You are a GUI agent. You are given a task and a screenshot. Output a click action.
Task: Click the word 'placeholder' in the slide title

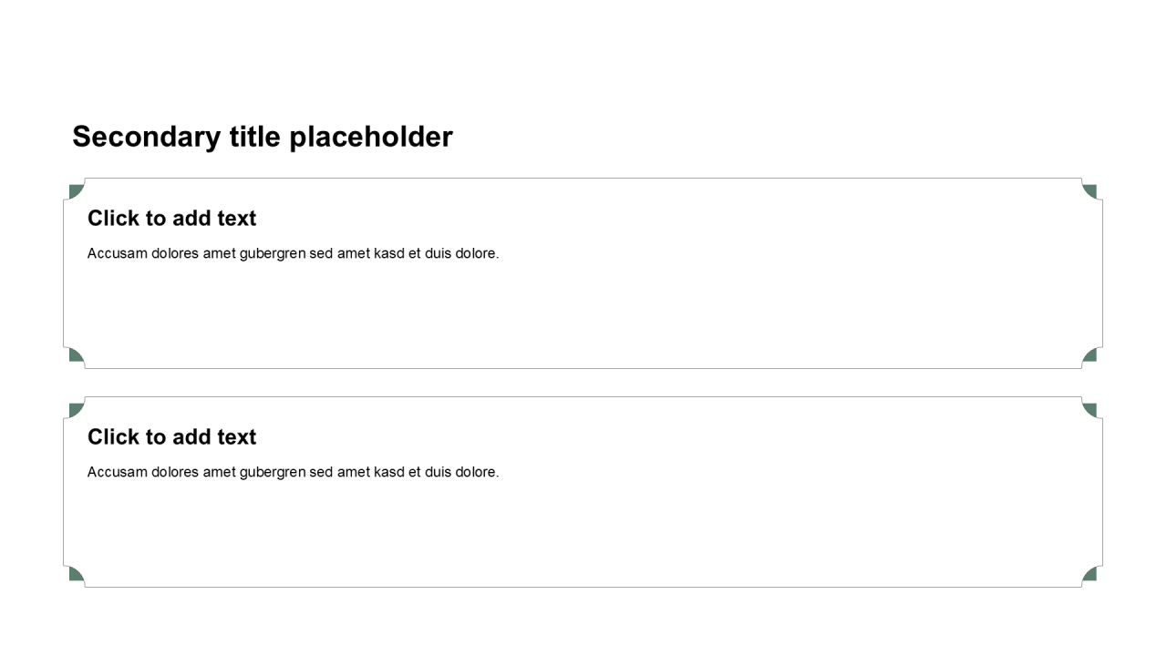click(x=371, y=137)
